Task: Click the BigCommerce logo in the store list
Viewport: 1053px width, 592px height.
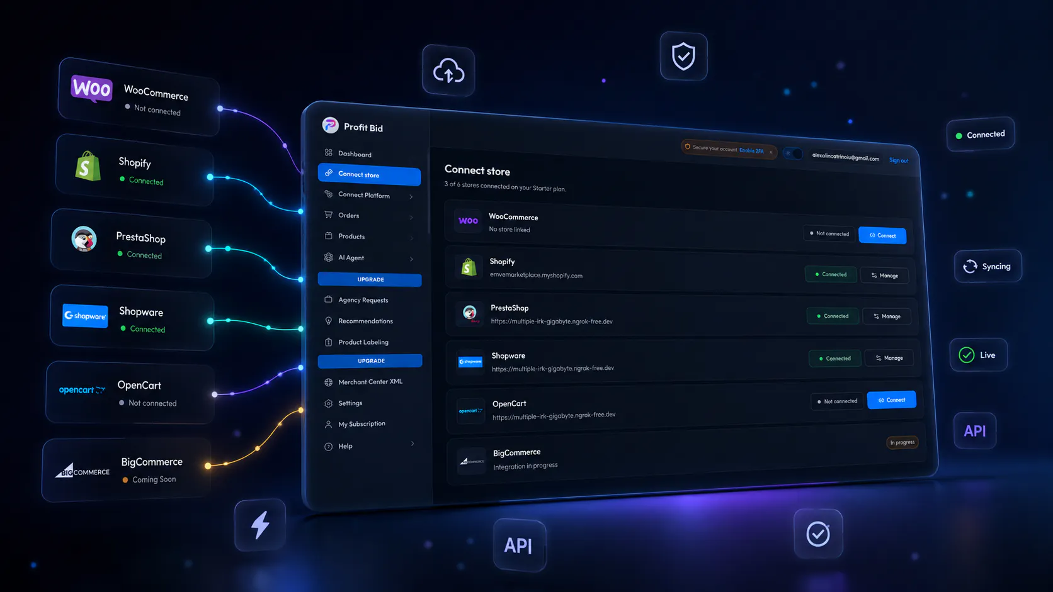Action: pyautogui.click(x=472, y=461)
